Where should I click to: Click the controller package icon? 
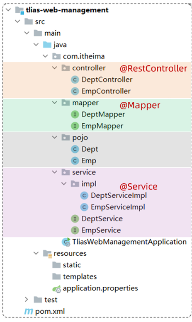[x=66, y=68]
